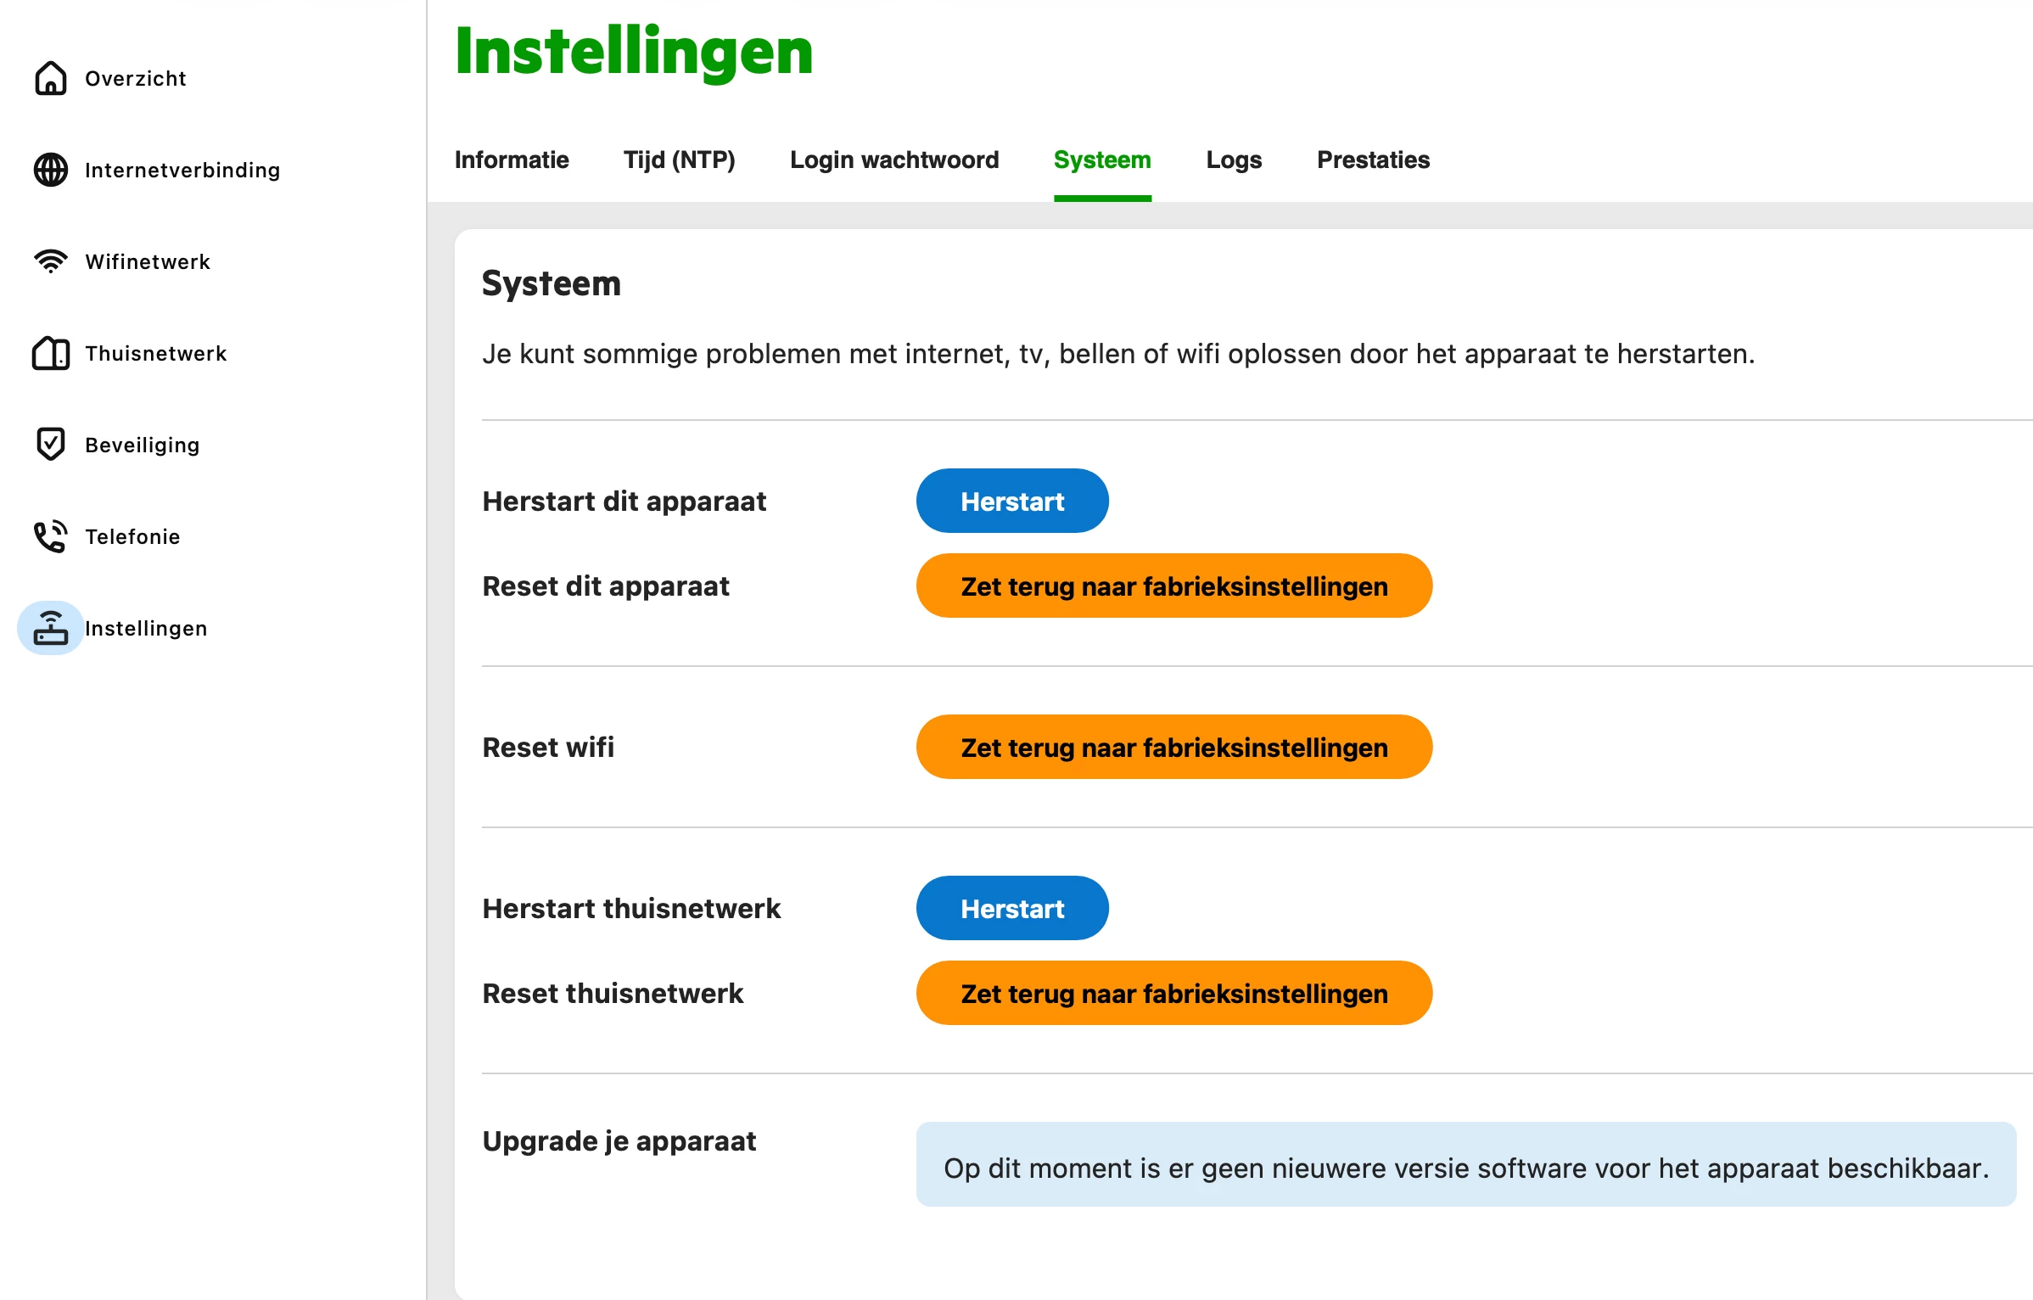Click the Telefonie phone icon

click(51, 536)
